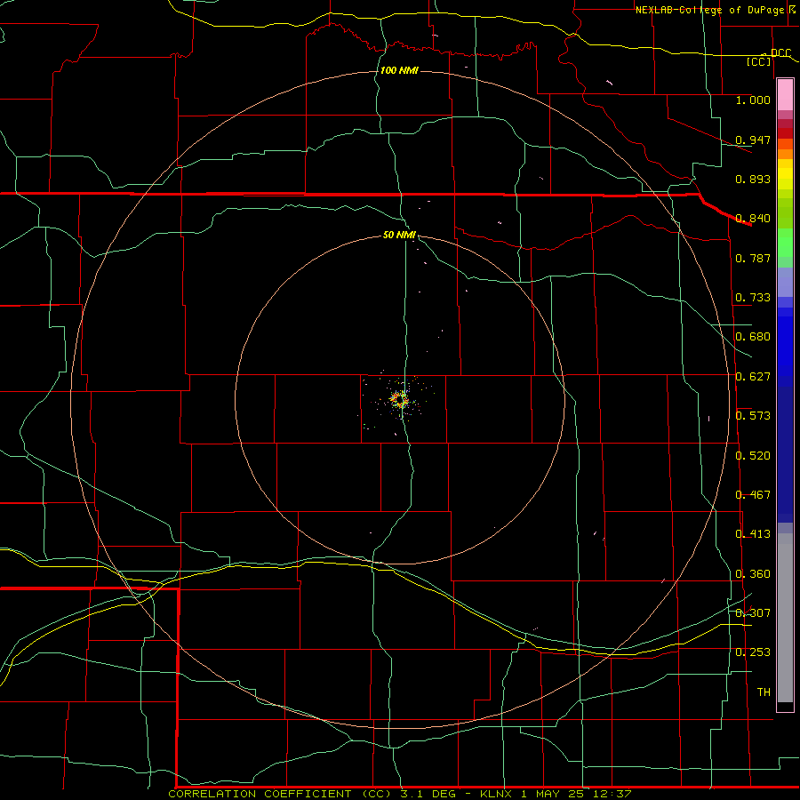The height and width of the screenshot is (800, 800).
Task: Click the NEXLAB-College of DuPage header text
Action: (709, 10)
